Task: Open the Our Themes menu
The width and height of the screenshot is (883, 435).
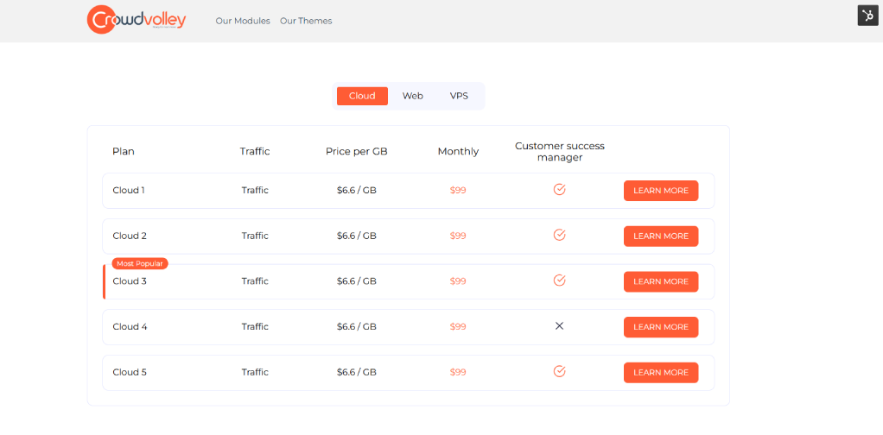Action: 306,21
